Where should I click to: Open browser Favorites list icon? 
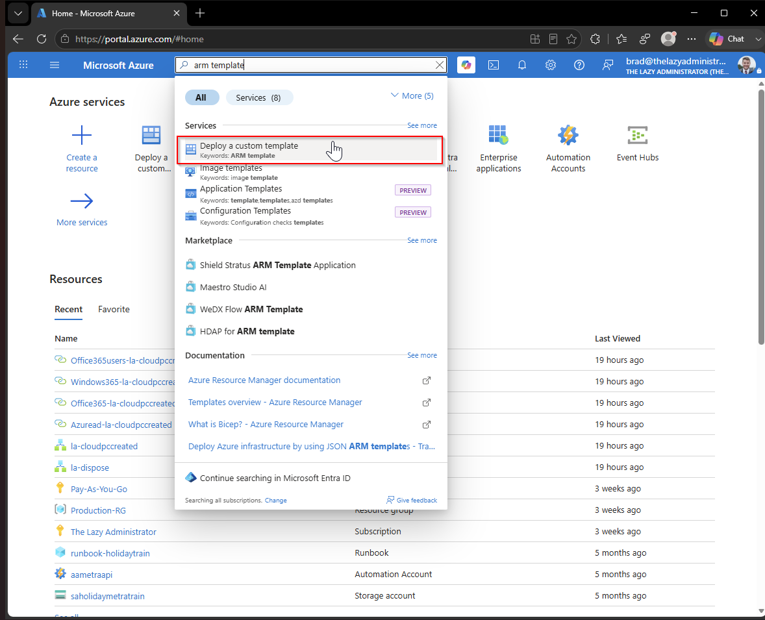tap(621, 39)
